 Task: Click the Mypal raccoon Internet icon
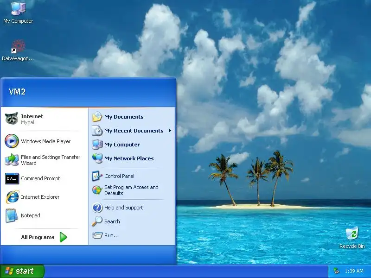(12, 119)
